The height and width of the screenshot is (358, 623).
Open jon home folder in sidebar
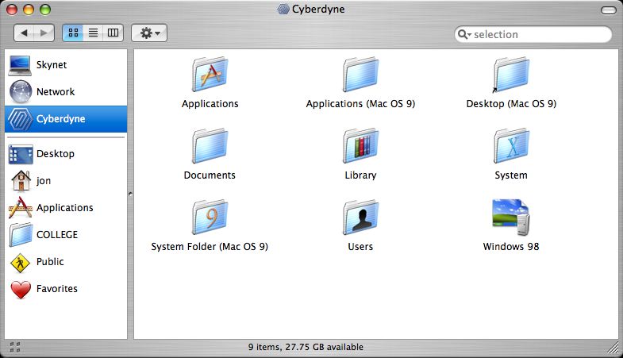click(66, 181)
